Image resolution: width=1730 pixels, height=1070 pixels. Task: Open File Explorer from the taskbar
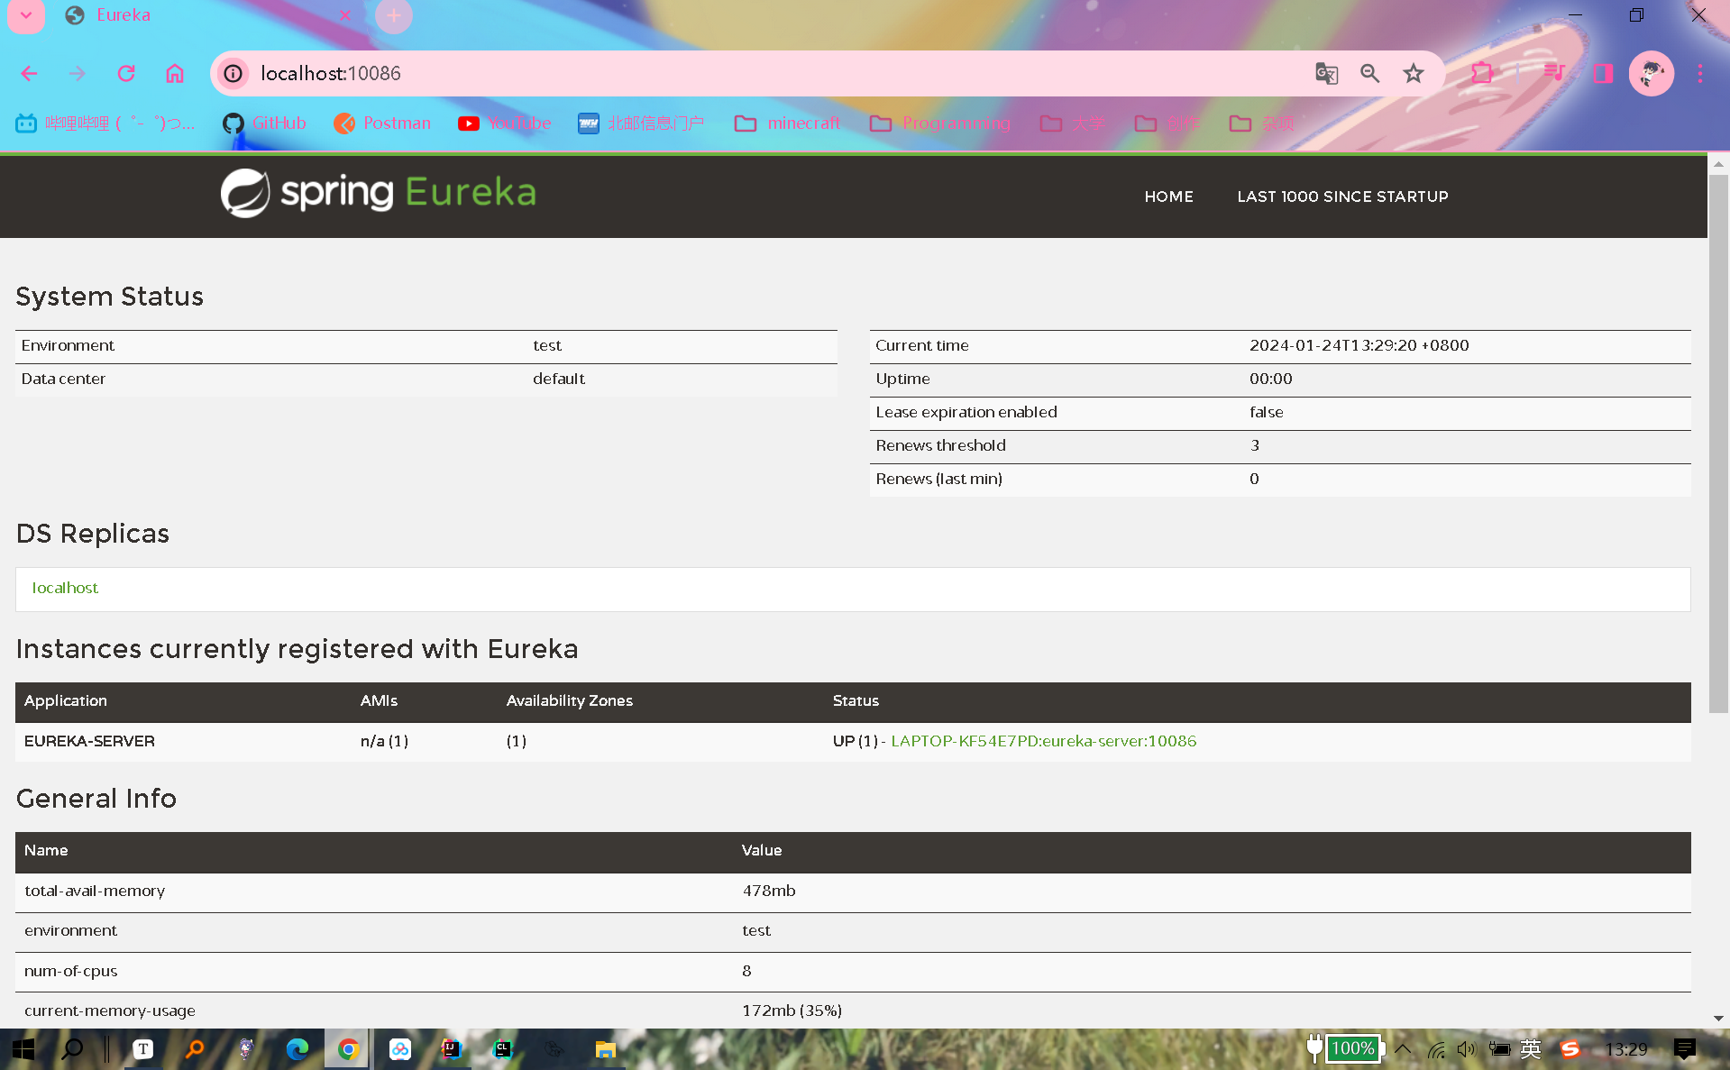pos(605,1049)
